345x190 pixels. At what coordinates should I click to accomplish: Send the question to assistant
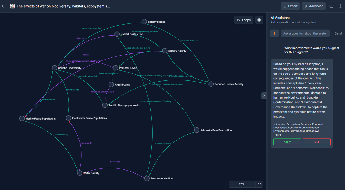[338, 33]
